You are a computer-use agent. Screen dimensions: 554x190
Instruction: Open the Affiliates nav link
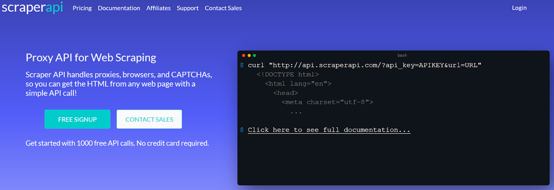(x=158, y=8)
